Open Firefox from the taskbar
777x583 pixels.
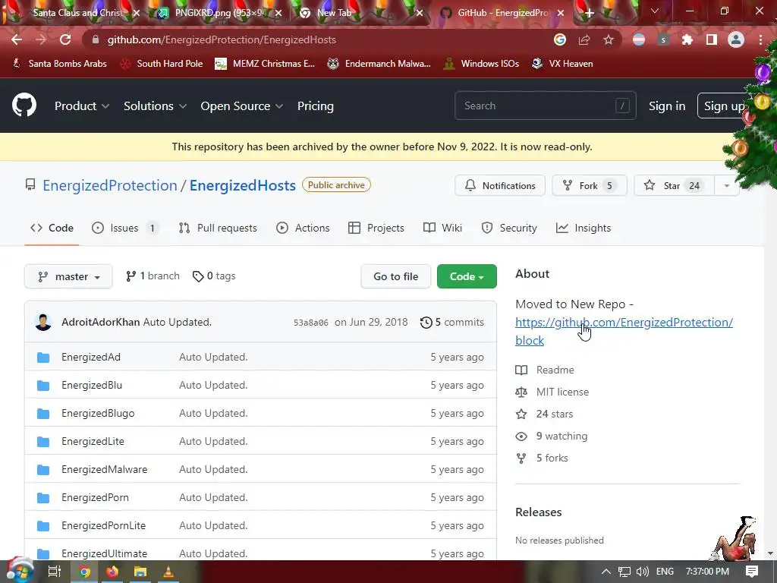[x=112, y=572]
